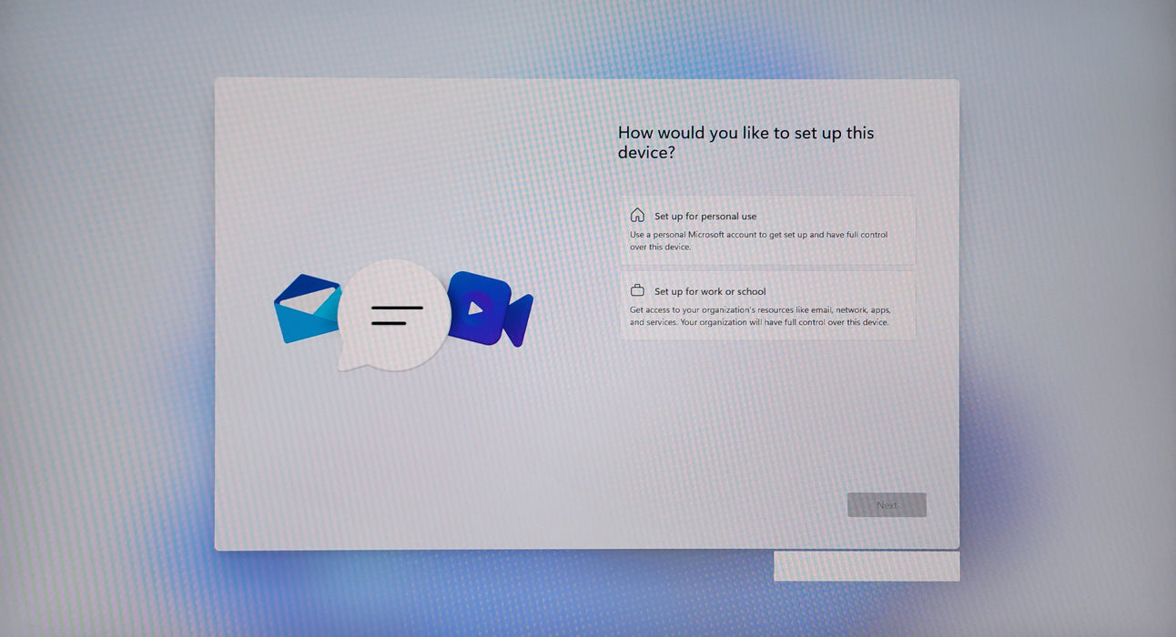Choose the 'Set up for work or school' option
The image size is (1176, 637).
click(x=768, y=306)
